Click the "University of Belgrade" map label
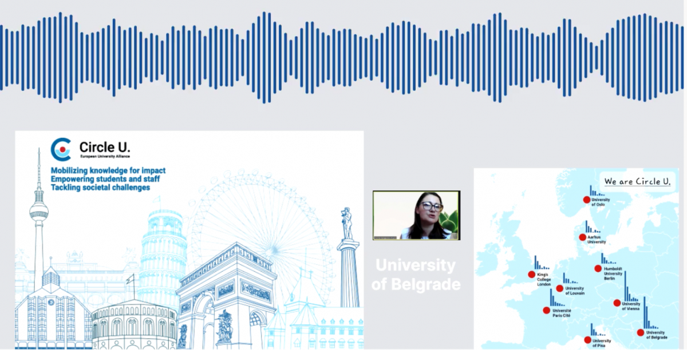 [x=657, y=334]
